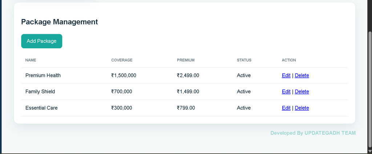The height and width of the screenshot is (154, 372).
Task: Select the Essential Care name cell
Action: pos(41,108)
